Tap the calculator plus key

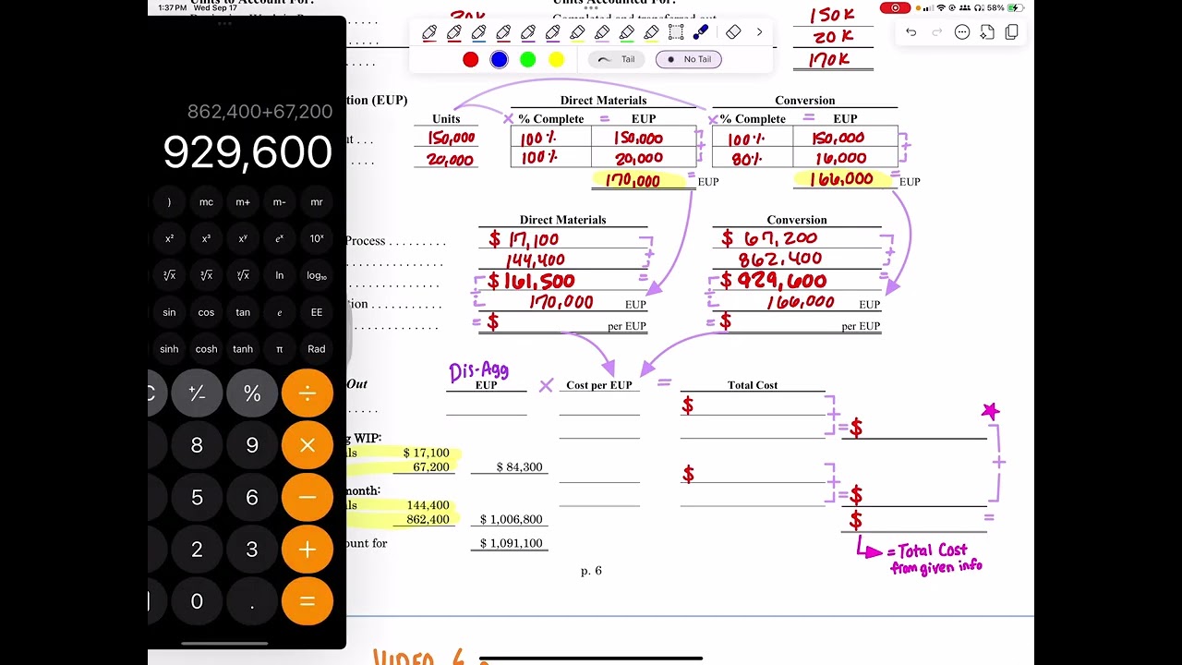coord(308,550)
